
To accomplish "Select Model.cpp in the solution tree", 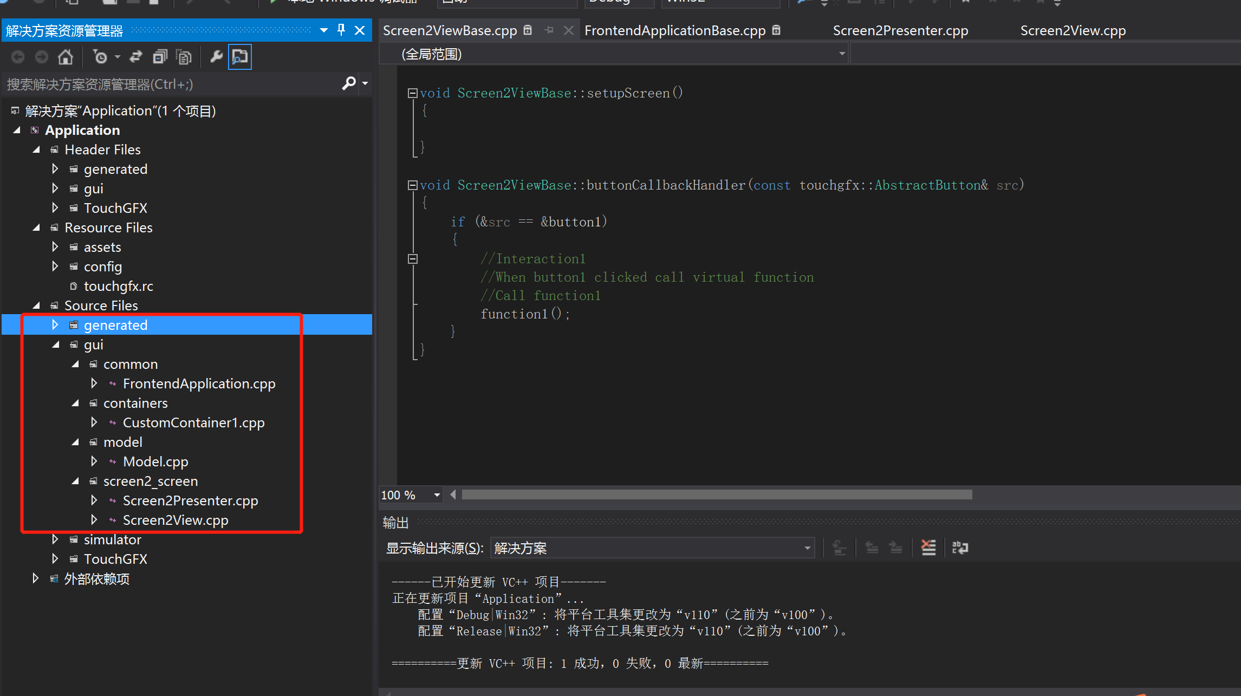I will [x=155, y=461].
